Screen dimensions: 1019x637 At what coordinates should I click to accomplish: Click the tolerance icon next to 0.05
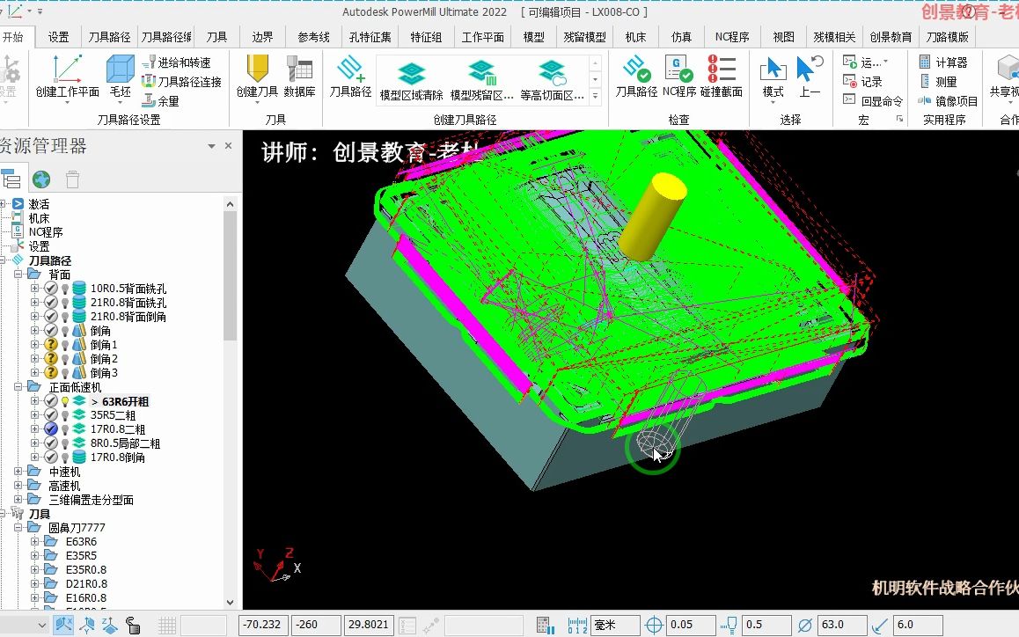pos(653,625)
